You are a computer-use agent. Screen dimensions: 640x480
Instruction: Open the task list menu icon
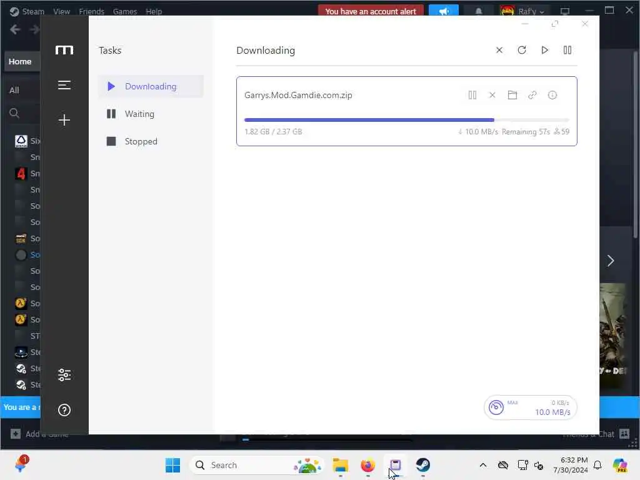[x=64, y=85]
